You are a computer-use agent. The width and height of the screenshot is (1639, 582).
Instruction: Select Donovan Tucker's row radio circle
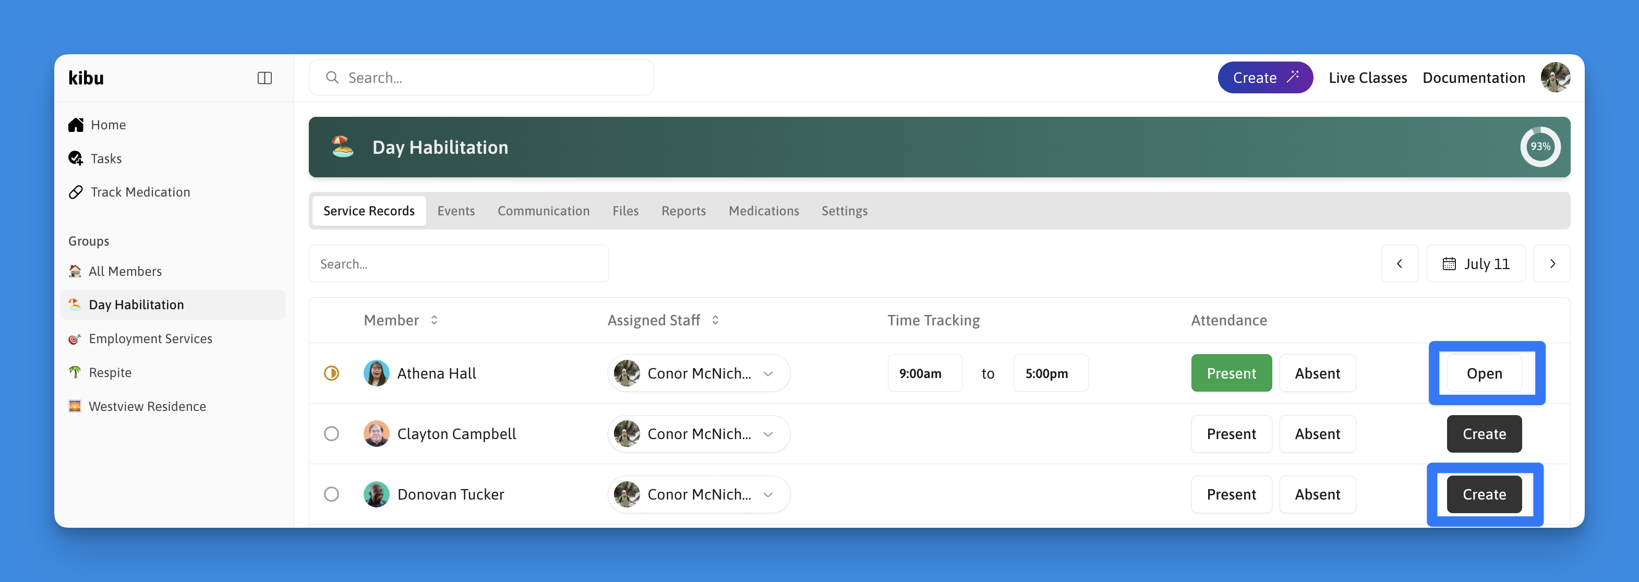[x=331, y=494]
